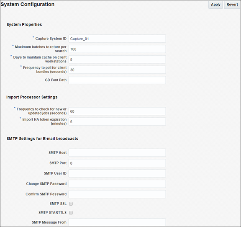Click the System Configuration title
The width and height of the screenshot is (241, 227).
tap(28, 4)
